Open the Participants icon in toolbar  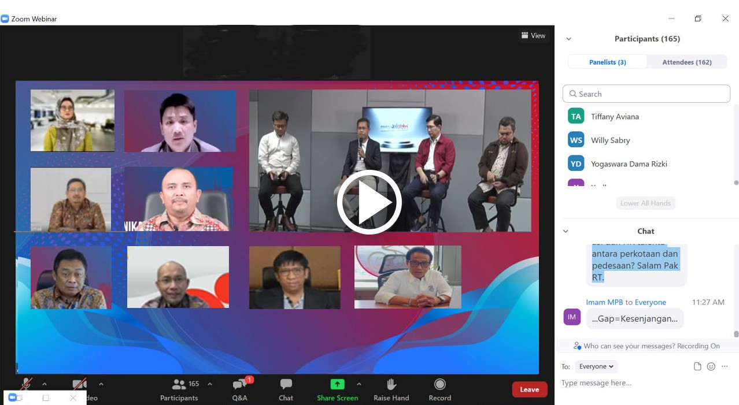point(179,385)
